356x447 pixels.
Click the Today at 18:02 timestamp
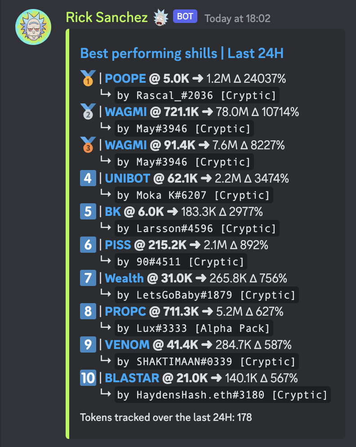point(237,18)
